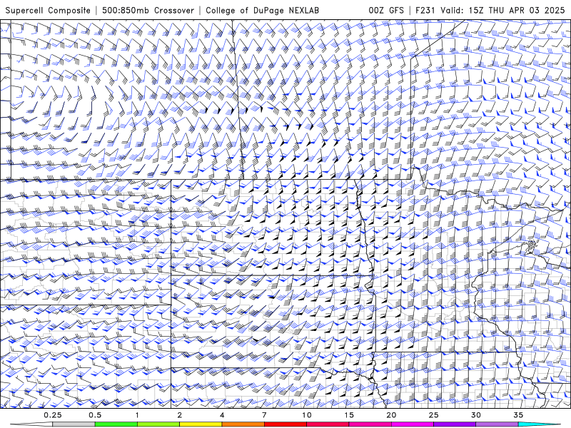Select the purple segment between 25 and 30
The width and height of the screenshot is (571, 428).
pos(455,424)
